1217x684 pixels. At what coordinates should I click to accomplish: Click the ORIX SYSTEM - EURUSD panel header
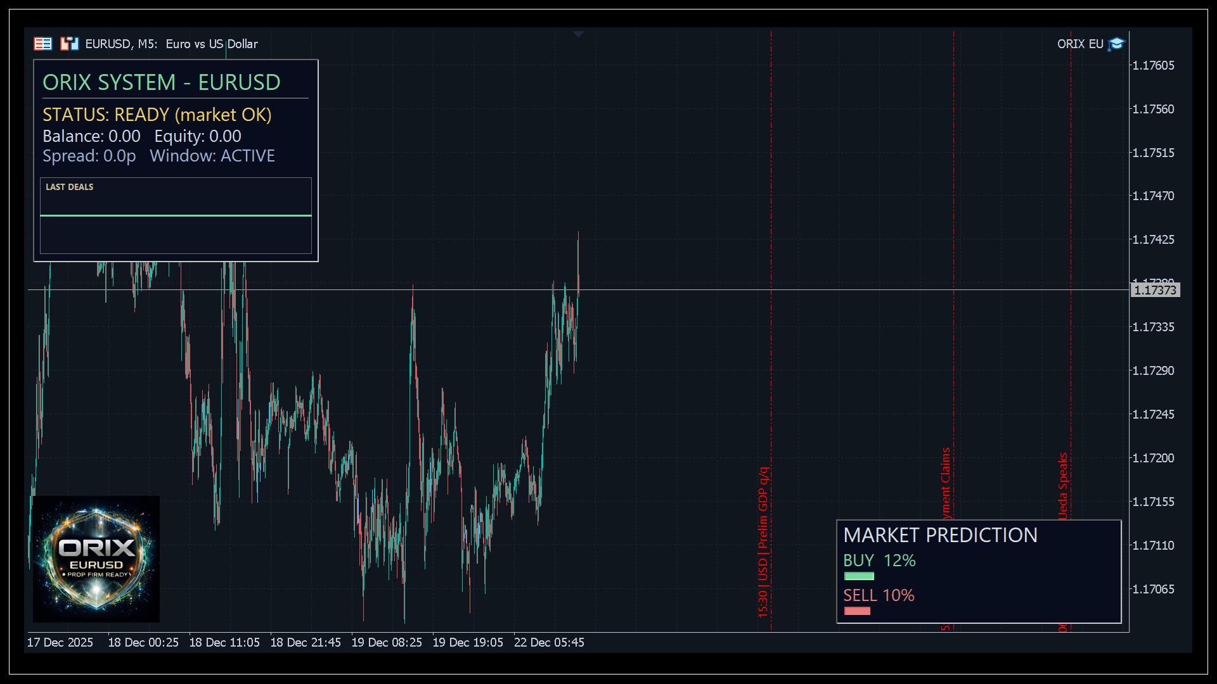tap(162, 82)
